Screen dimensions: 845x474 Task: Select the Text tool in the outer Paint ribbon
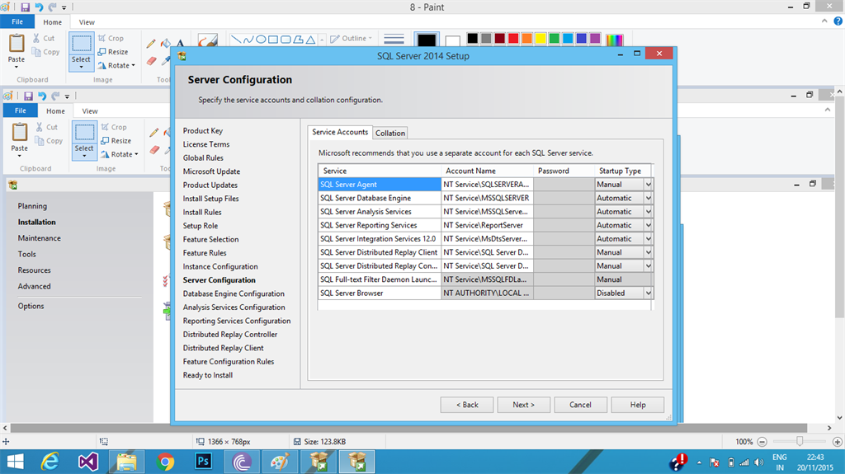tap(180, 43)
